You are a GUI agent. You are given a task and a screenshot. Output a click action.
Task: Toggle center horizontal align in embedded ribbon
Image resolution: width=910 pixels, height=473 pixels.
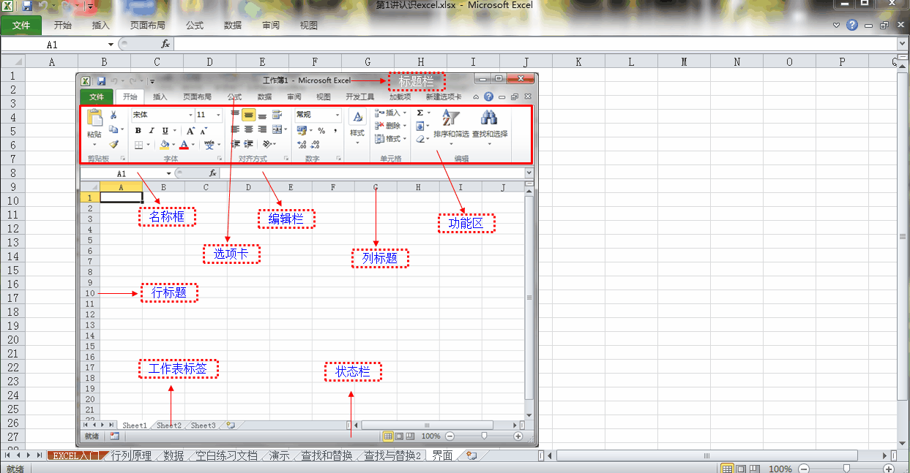249,129
